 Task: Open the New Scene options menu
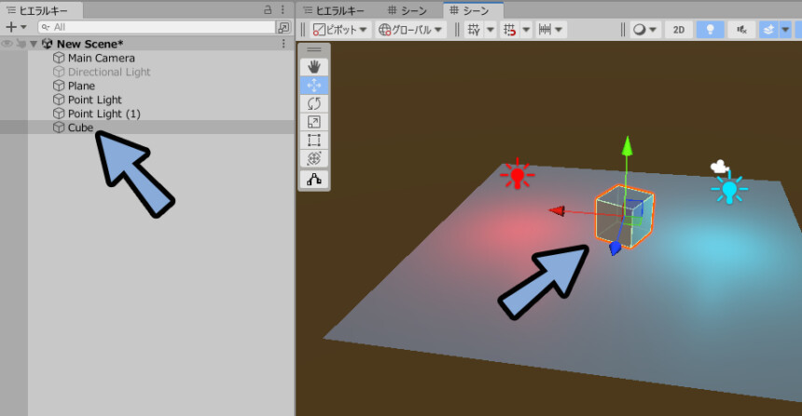click(x=283, y=44)
